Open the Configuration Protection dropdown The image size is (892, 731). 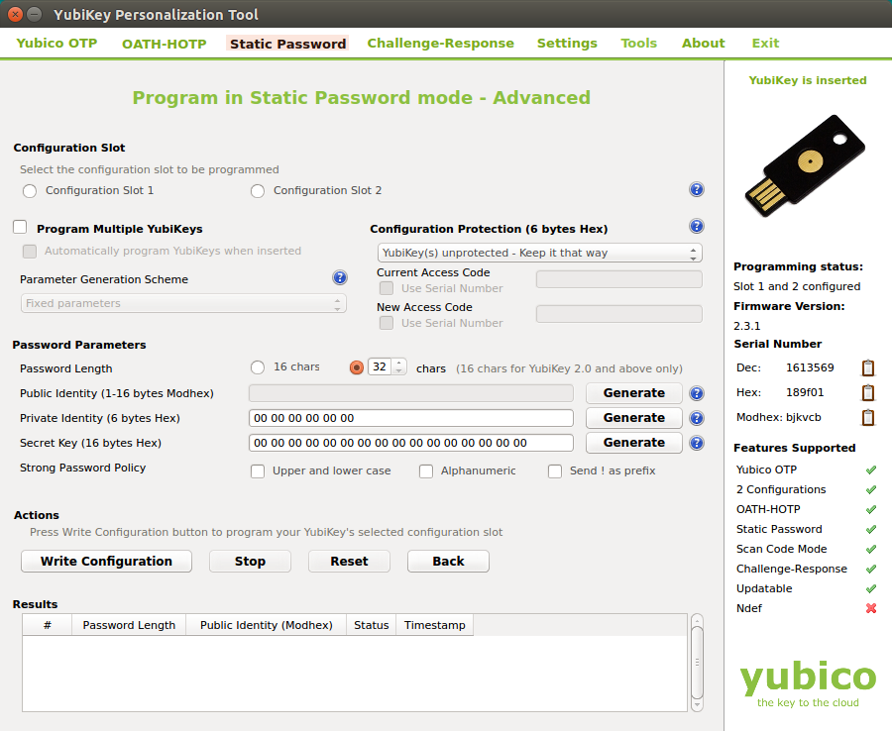tap(539, 253)
